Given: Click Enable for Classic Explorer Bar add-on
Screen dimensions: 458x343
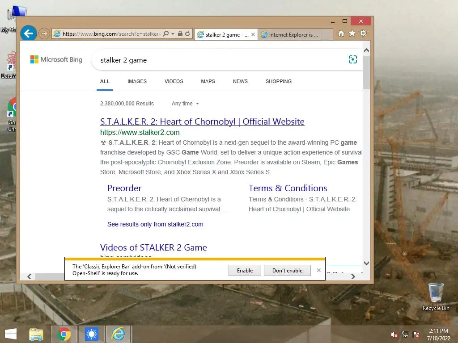Looking at the screenshot, I should point(245,270).
